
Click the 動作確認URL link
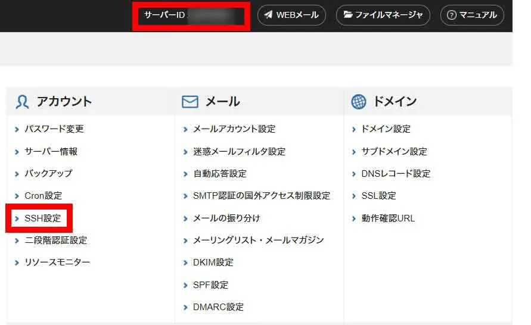[388, 218]
